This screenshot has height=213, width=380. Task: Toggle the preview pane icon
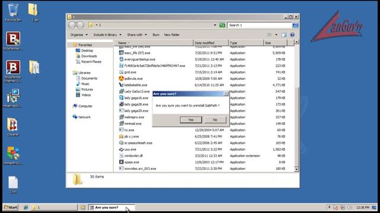point(284,35)
